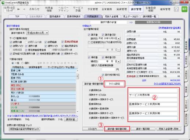The width and height of the screenshot is (190, 140).
Task: Switch to the 利用者請求 tab
Action: 93,17
